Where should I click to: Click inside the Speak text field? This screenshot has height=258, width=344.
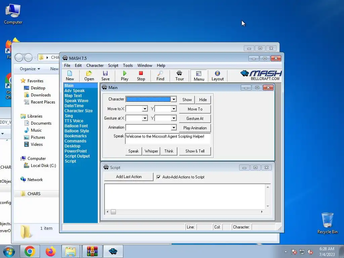tap(168, 139)
